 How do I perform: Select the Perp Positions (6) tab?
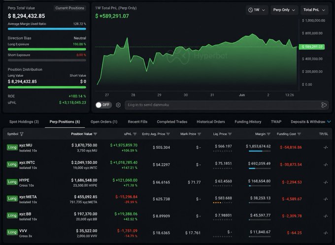pyautogui.click(x=65, y=122)
